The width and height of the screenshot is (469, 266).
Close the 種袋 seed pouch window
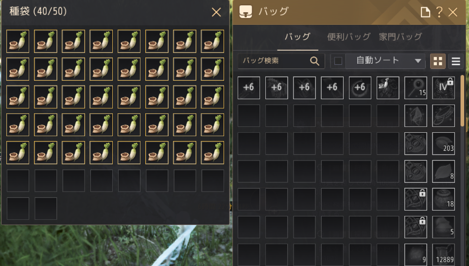(216, 12)
